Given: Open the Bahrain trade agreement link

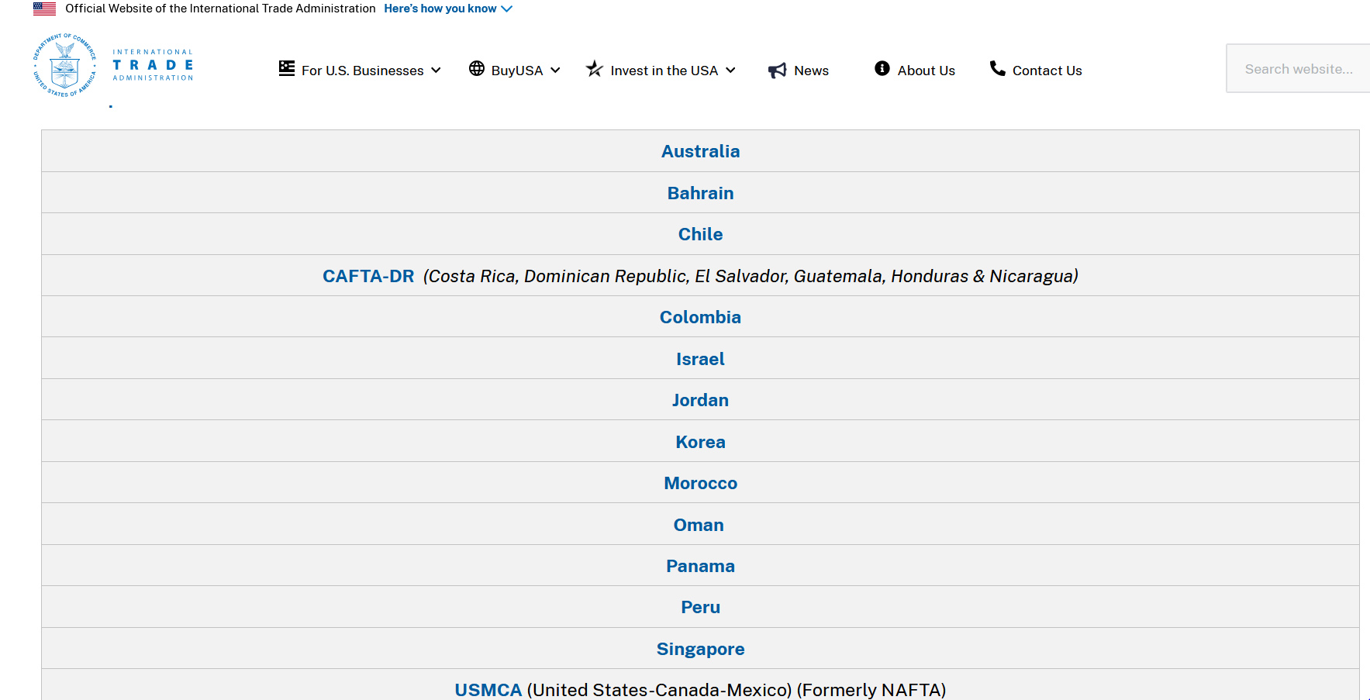Looking at the screenshot, I should pos(700,193).
